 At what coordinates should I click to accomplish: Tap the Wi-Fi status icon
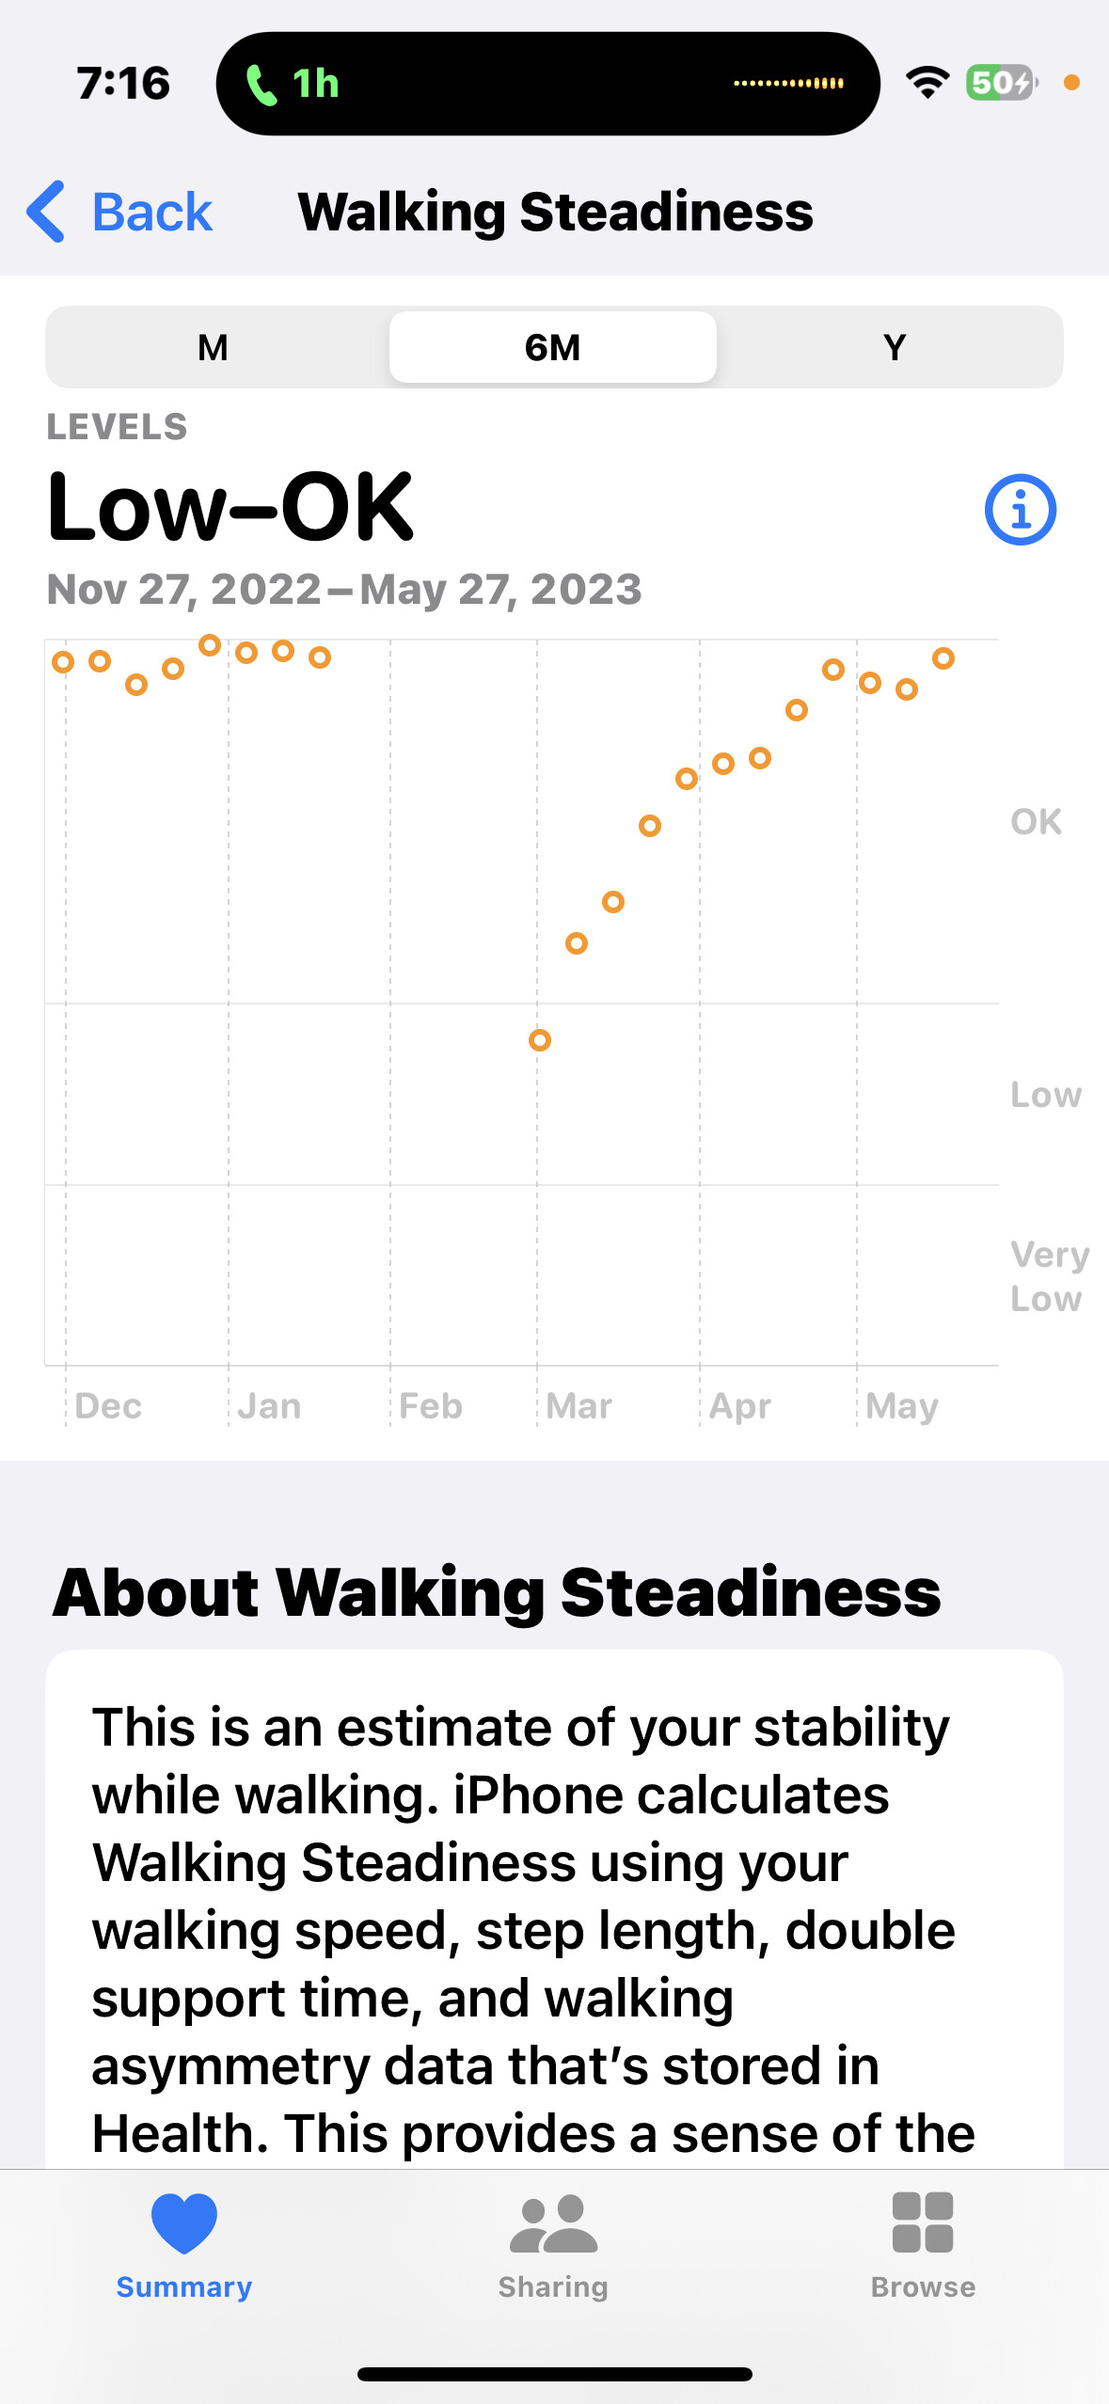pos(927,83)
